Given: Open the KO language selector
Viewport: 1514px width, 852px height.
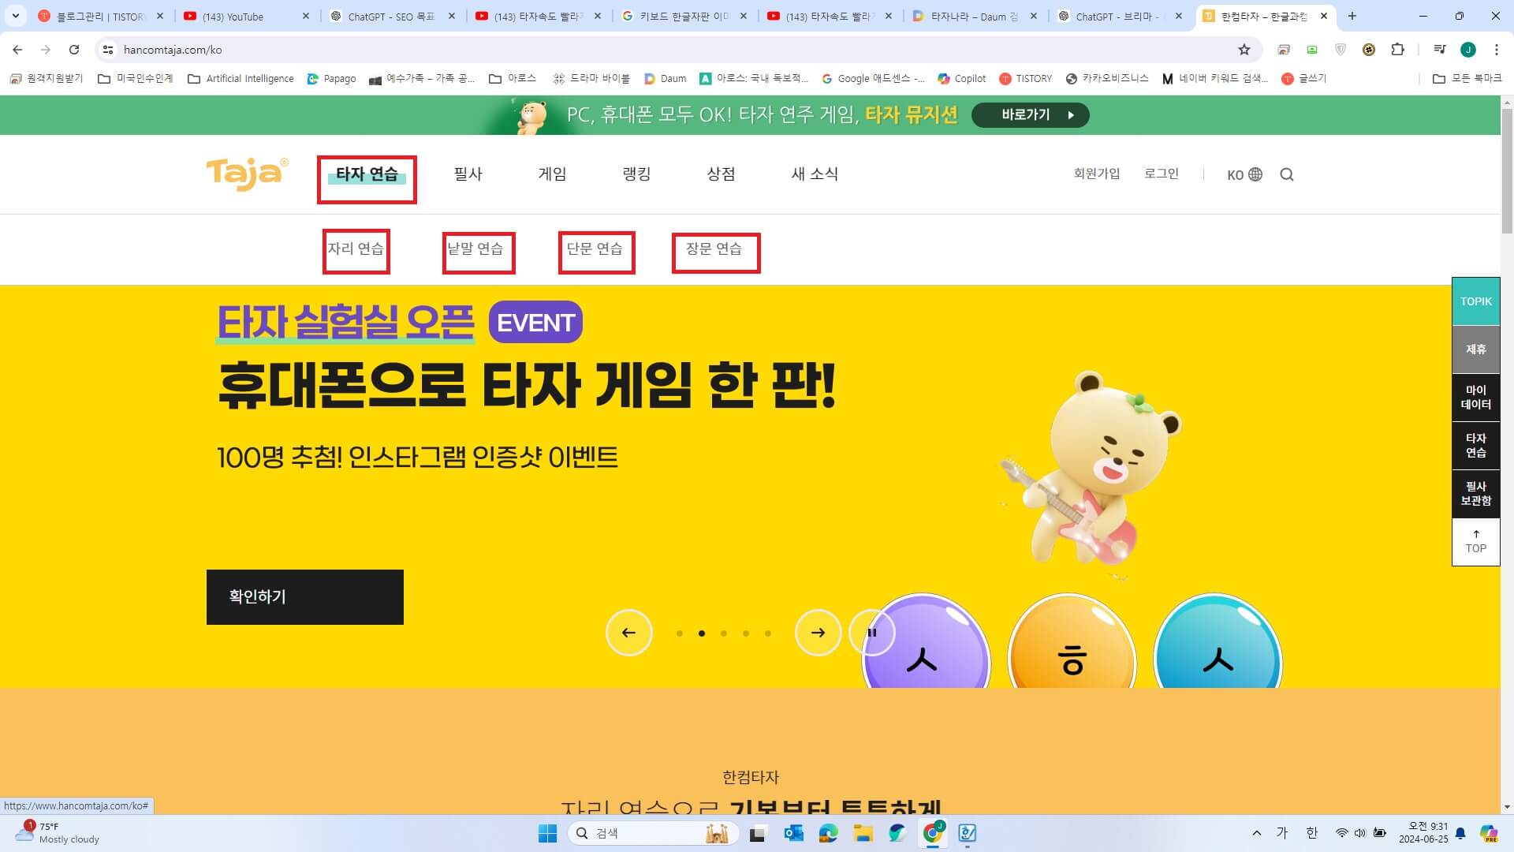Looking at the screenshot, I should pyautogui.click(x=1243, y=174).
